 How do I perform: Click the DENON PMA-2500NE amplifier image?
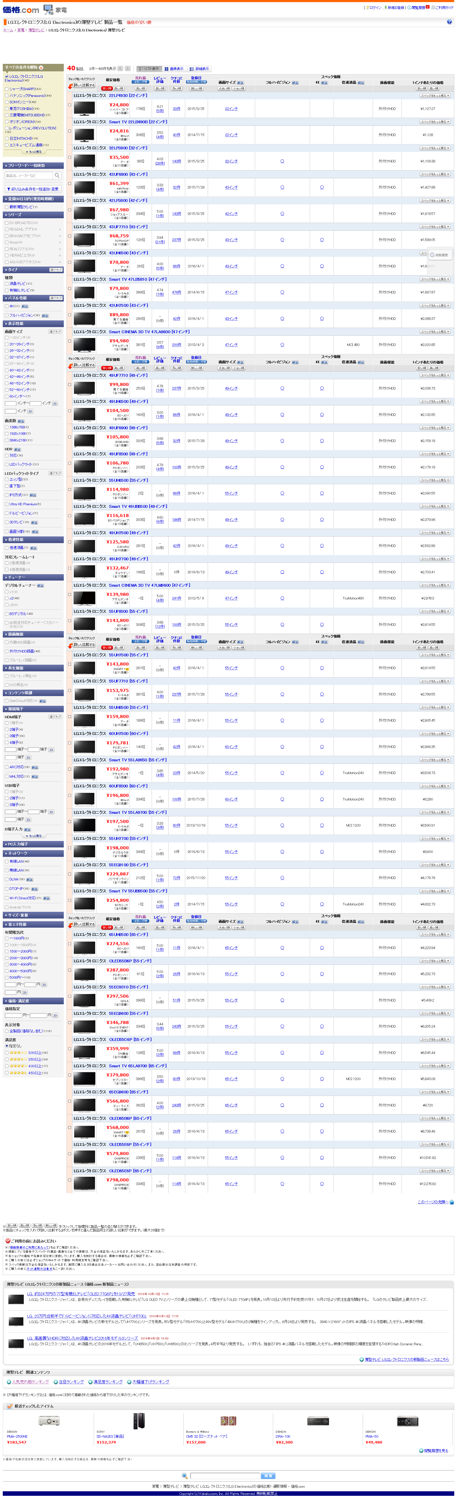(x=49, y=1421)
